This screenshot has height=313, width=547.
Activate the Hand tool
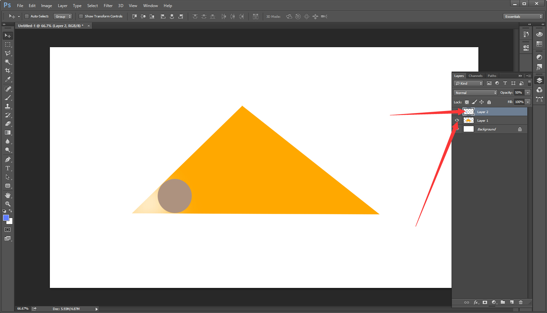point(8,195)
